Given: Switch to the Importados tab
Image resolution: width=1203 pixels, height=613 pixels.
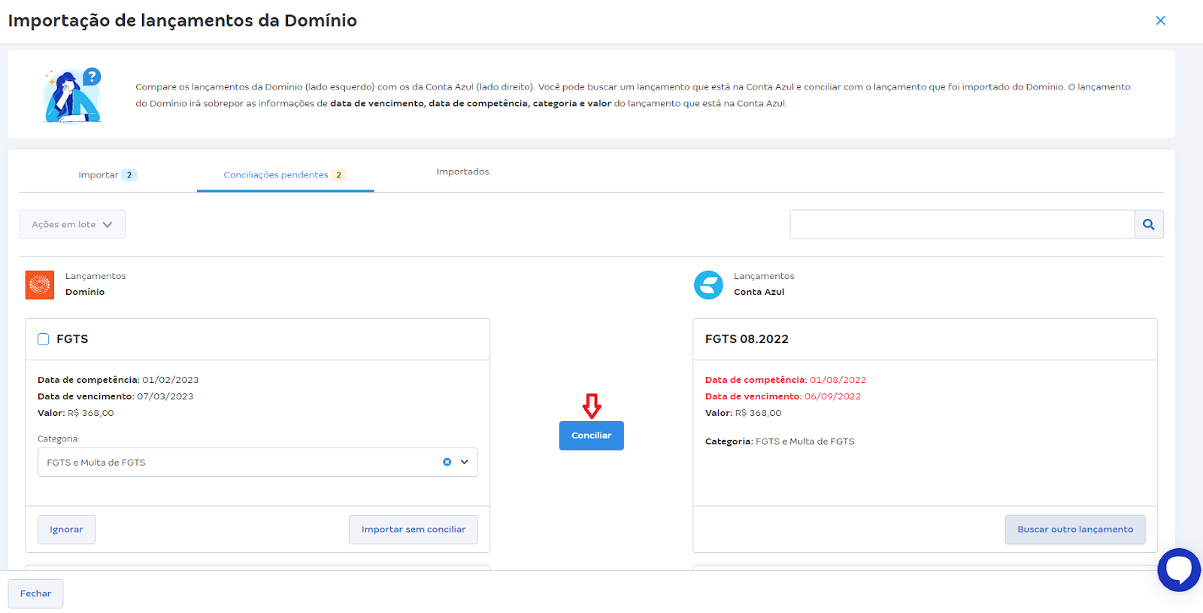Looking at the screenshot, I should tap(462, 171).
